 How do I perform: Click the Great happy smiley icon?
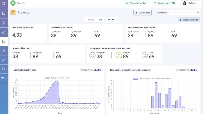tap(145, 55)
